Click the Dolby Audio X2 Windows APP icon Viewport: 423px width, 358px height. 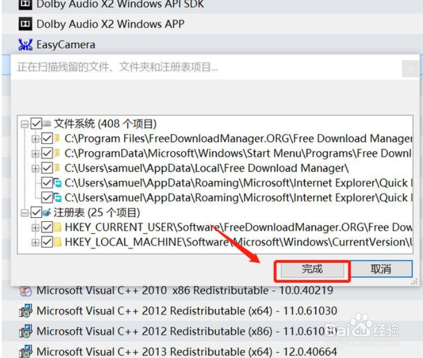coord(25,24)
